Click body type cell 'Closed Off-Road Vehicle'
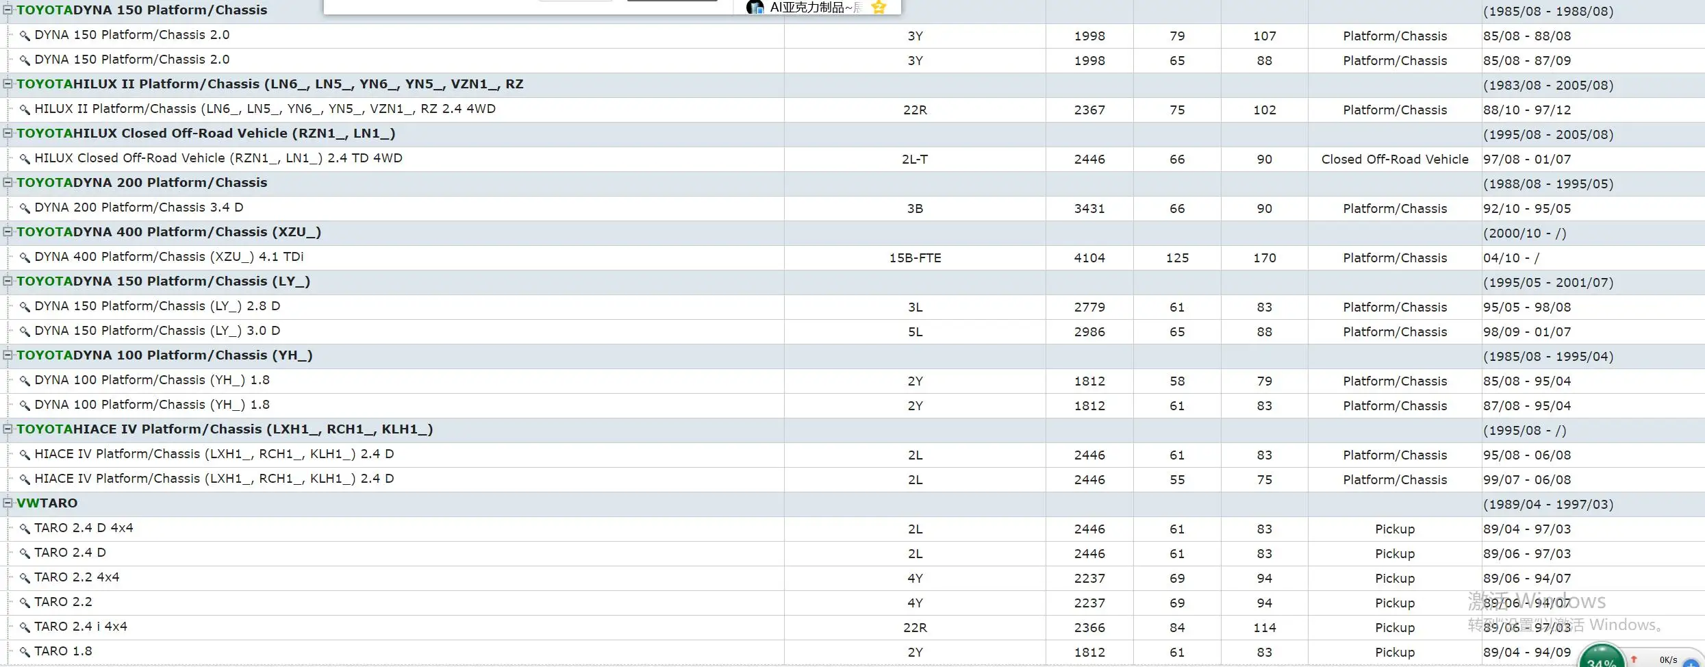Image resolution: width=1705 pixels, height=667 pixels. (x=1395, y=160)
